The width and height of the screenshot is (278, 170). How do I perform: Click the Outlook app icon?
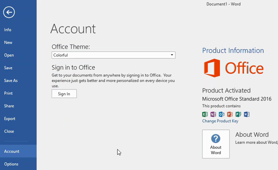[221, 114]
